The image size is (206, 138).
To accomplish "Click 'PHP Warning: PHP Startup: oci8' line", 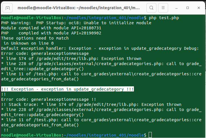I will [76, 23].
